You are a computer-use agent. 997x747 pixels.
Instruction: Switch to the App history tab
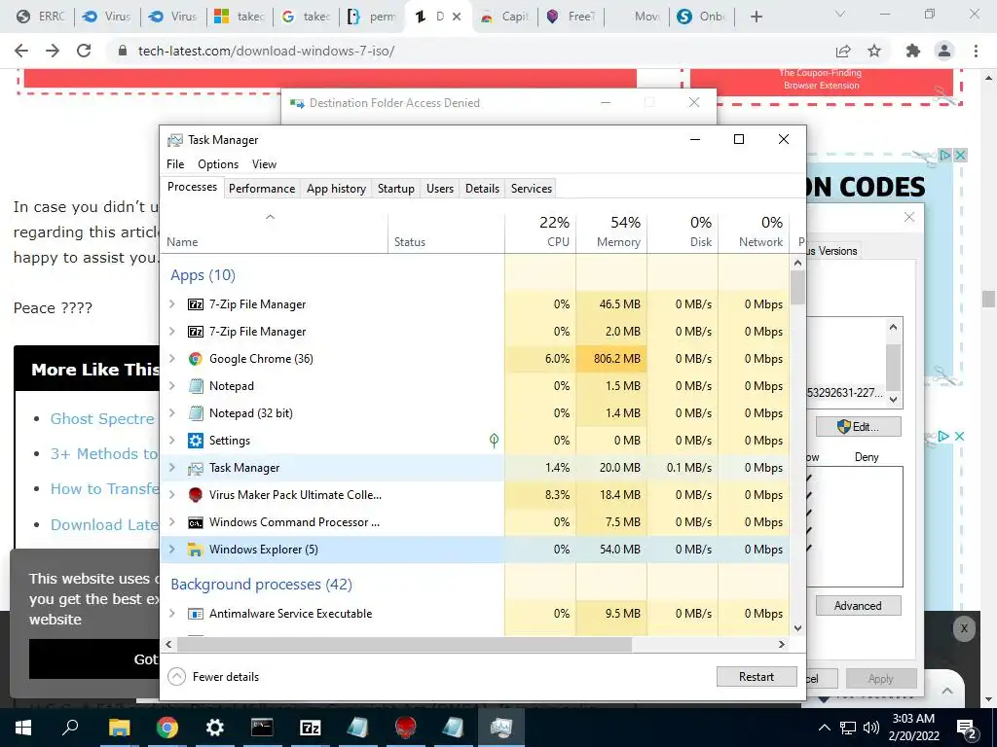(x=336, y=189)
